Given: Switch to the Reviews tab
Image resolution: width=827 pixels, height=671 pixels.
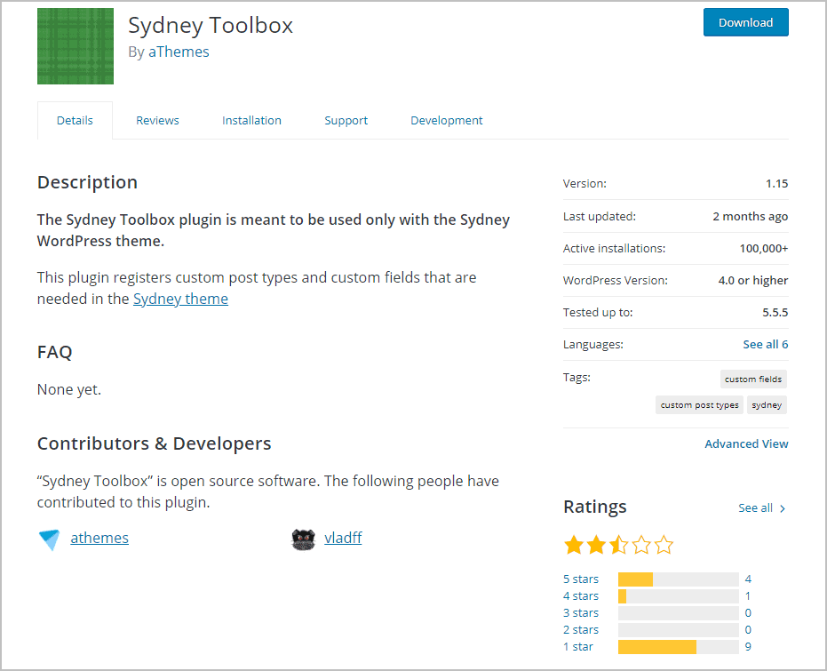Looking at the screenshot, I should point(158,120).
